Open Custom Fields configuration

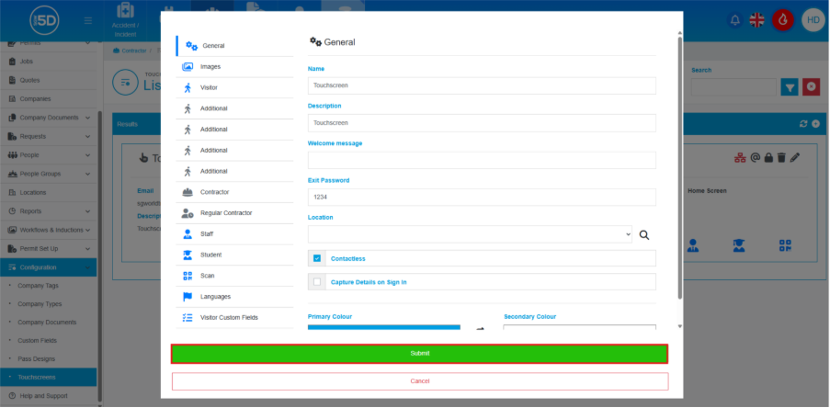point(37,341)
